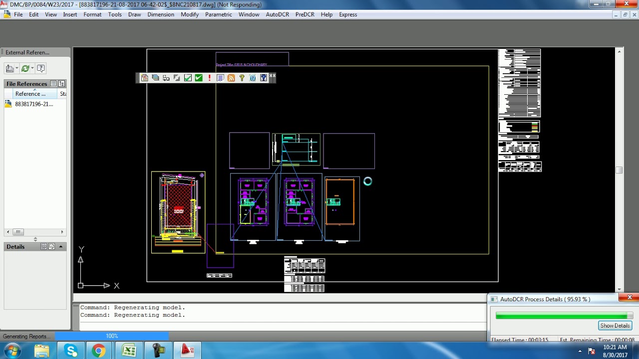Open the Draw menu
Viewport: 639px width, 359px height.
134,14
